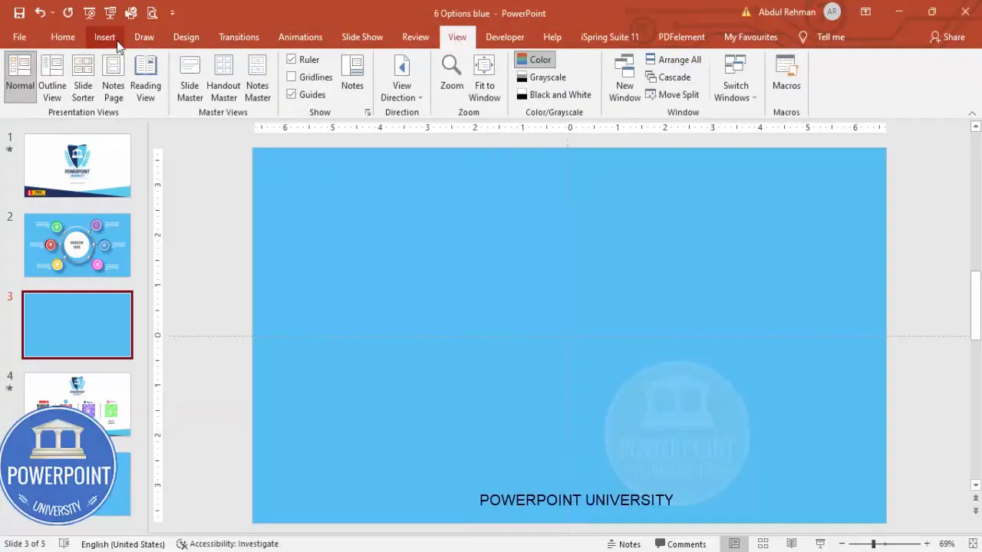This screenshot has height=552, width=982.
Task: Click the zoom slider handle
Action: coord(873,544)
